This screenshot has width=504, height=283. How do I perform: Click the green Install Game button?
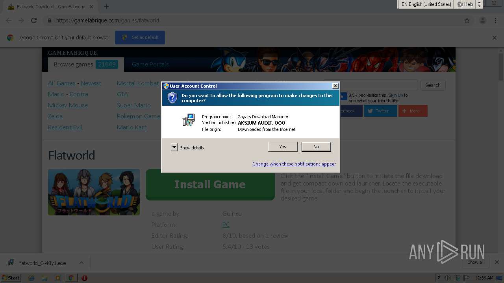point(210,184)
